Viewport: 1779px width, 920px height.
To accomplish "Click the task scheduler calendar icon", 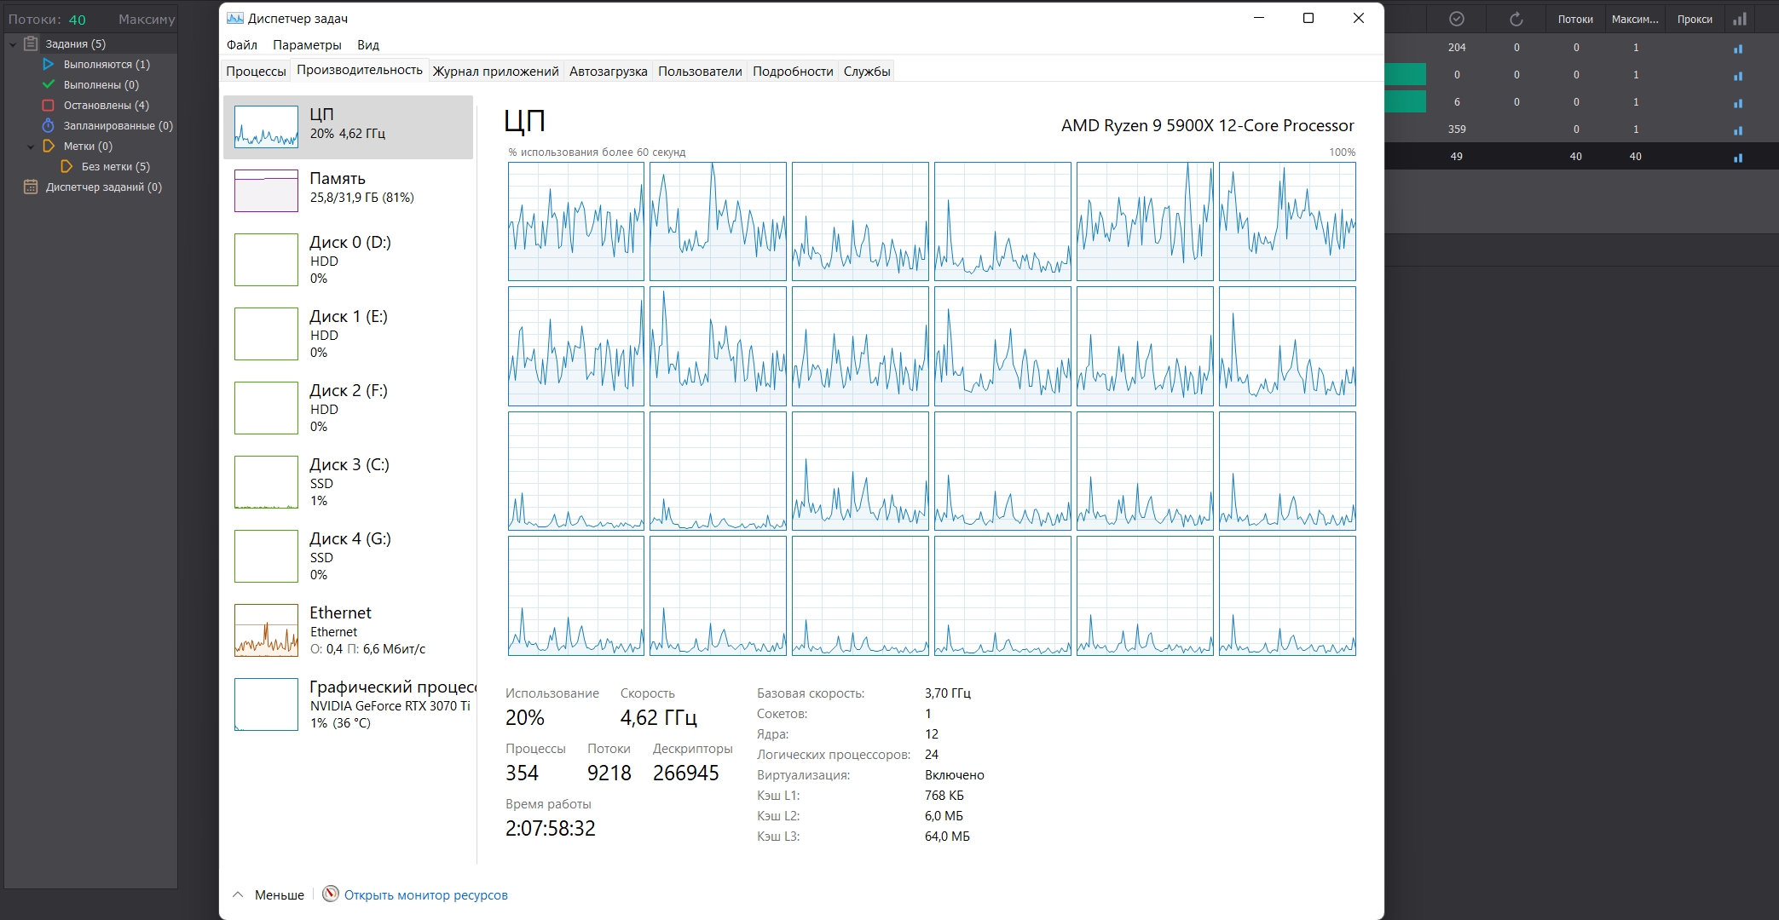I will tap(31, 187).
